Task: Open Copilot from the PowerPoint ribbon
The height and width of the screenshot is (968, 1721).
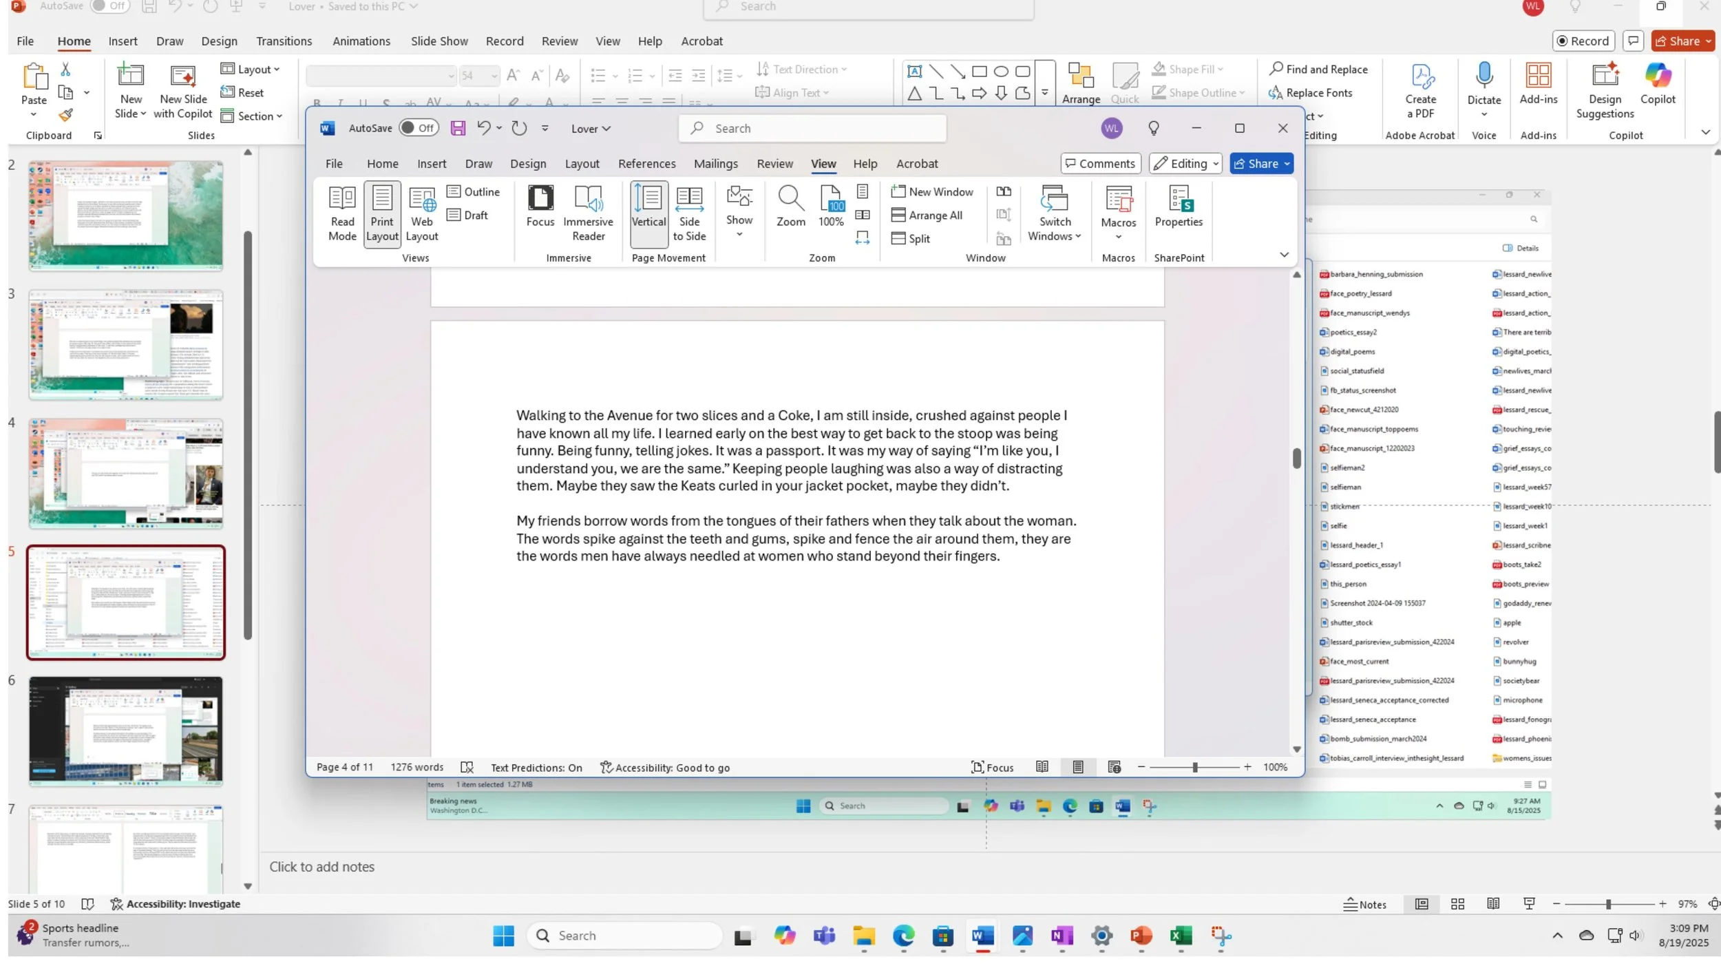Action: pos(1658,84)
